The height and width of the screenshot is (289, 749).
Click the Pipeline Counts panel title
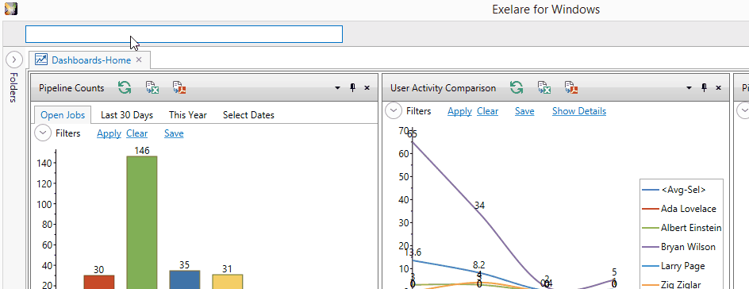[x=71, y=88]
